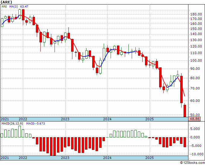
Task: Select the MACD:-5.673 reading
Action: [x=36, y=124]
